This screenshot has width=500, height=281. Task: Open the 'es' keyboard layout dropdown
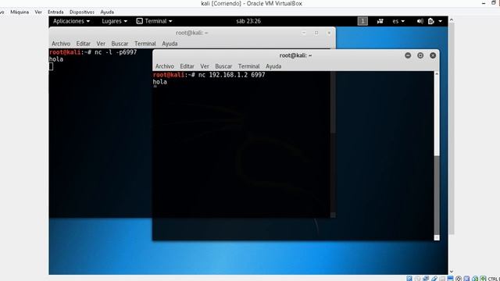(x=398, y=21)
